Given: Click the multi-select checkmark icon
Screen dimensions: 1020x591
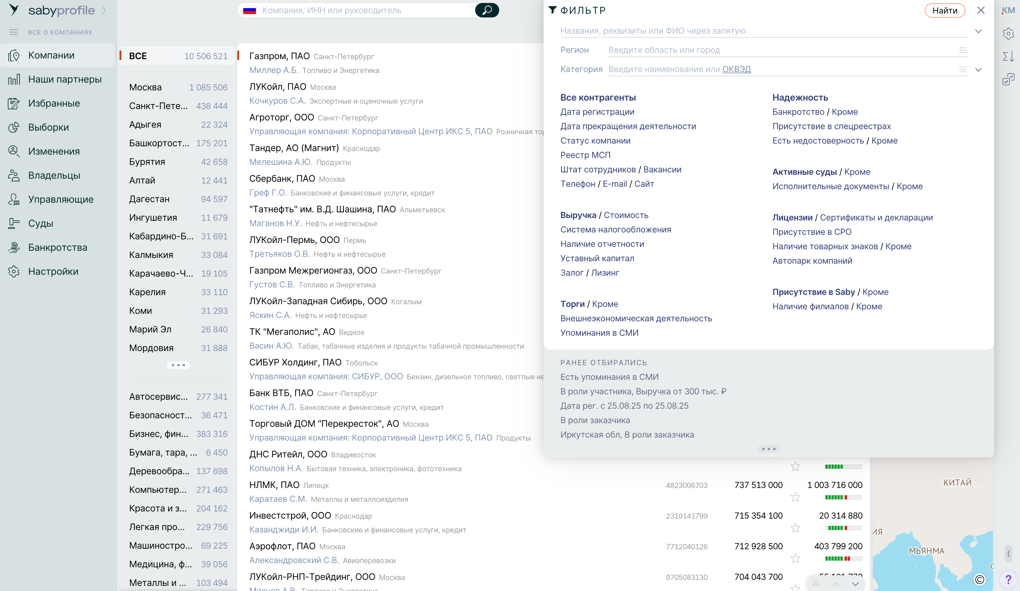Looking at the screenshot, I should tap(1008, 79).
